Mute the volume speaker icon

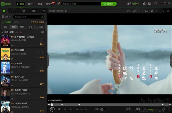point(146,109)
